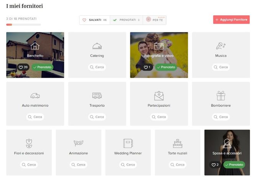The width and height of the screenshot is (268, 177).
Task: Click the Partecipazioni envelope icon
Action: pos(159,95)
